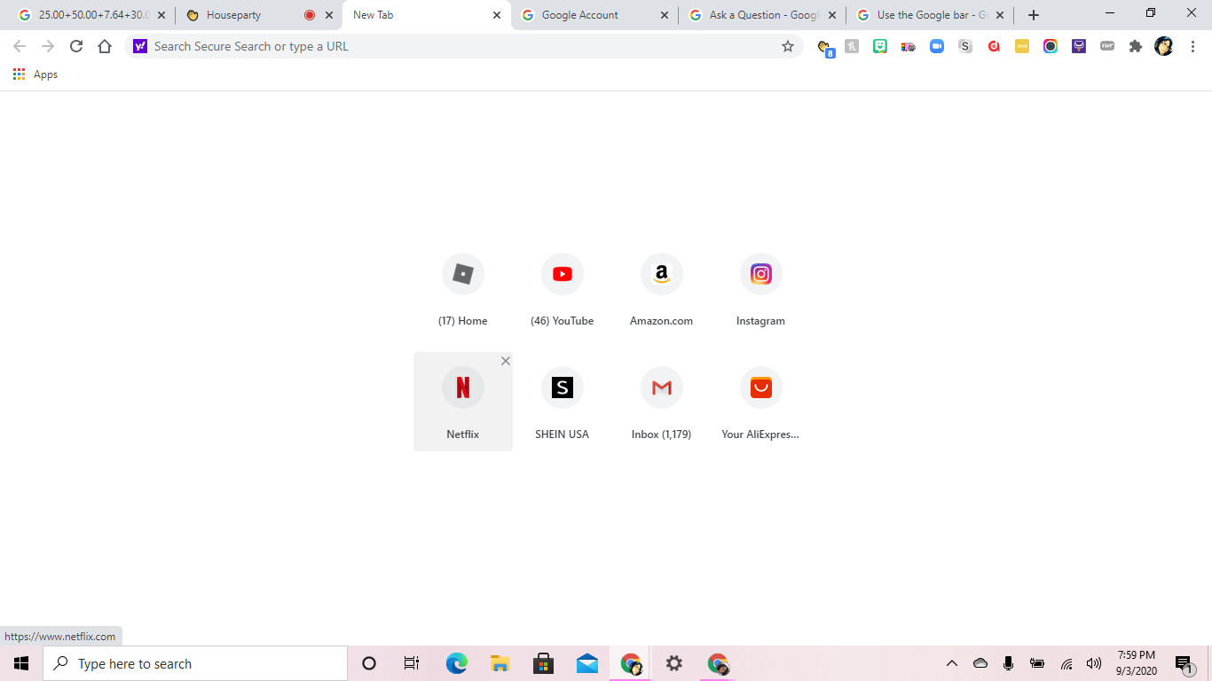This screenshot has height=681, width=1212.
Task: Open the Zoom extension icon
Action: click(x=937, y=46)
